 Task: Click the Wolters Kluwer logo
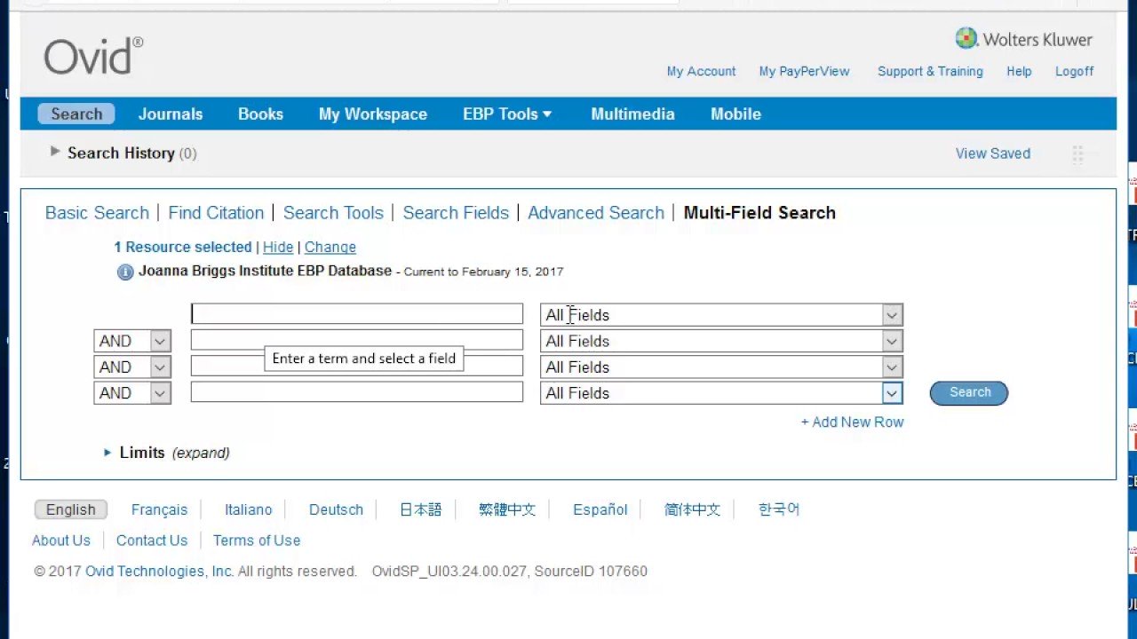point(1023,39)
